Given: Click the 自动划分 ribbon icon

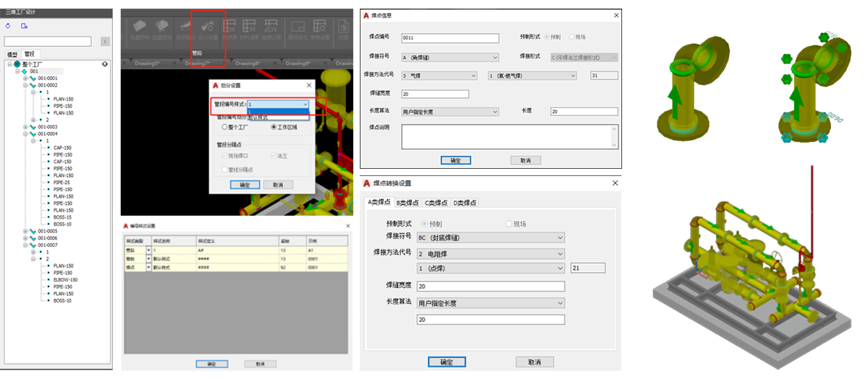Looking at the screenshot, I should (184, 28).
